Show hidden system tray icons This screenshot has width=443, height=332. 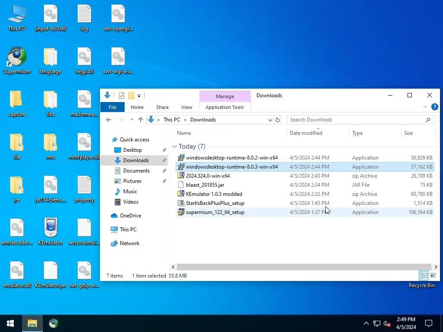click(x=366, y=323)
